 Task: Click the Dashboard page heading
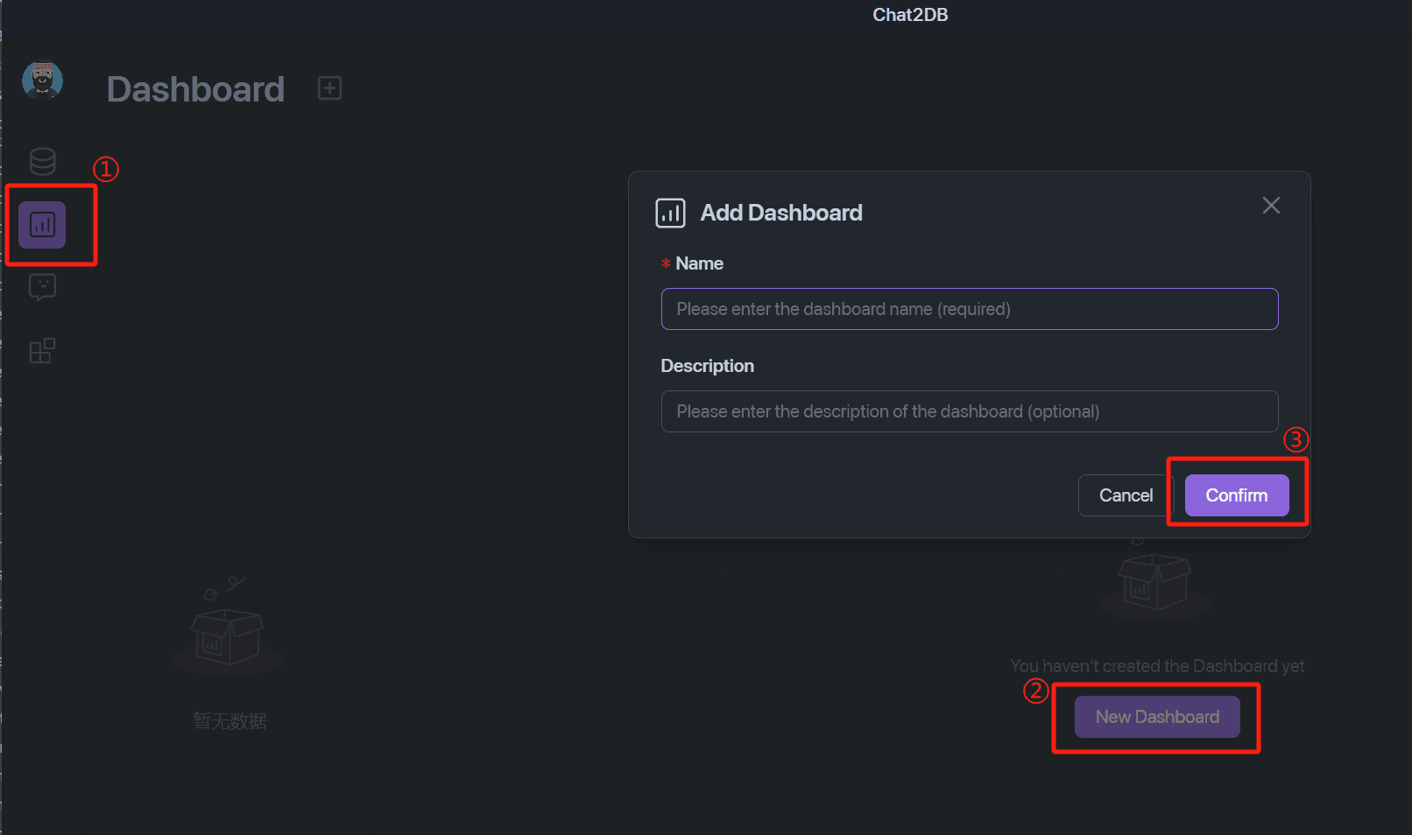point(195,89)
